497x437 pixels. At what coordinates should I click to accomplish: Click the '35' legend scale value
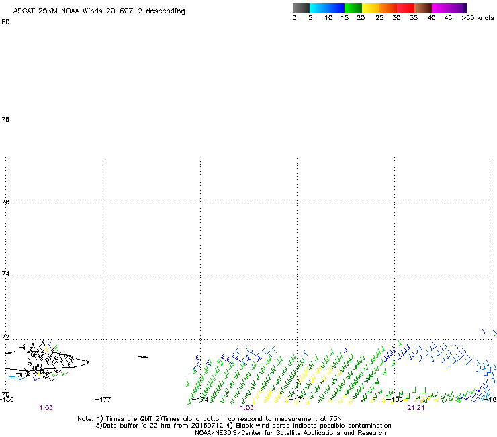tap(414, 18)
